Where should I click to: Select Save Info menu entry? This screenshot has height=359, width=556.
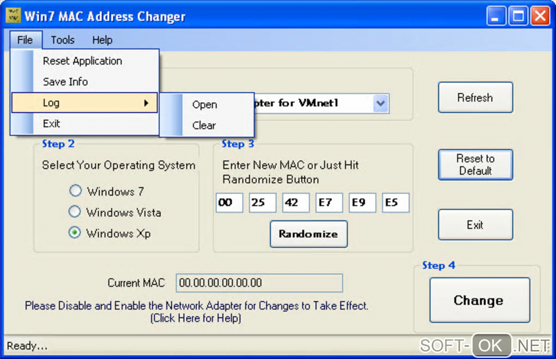click(x=84, y=82)
